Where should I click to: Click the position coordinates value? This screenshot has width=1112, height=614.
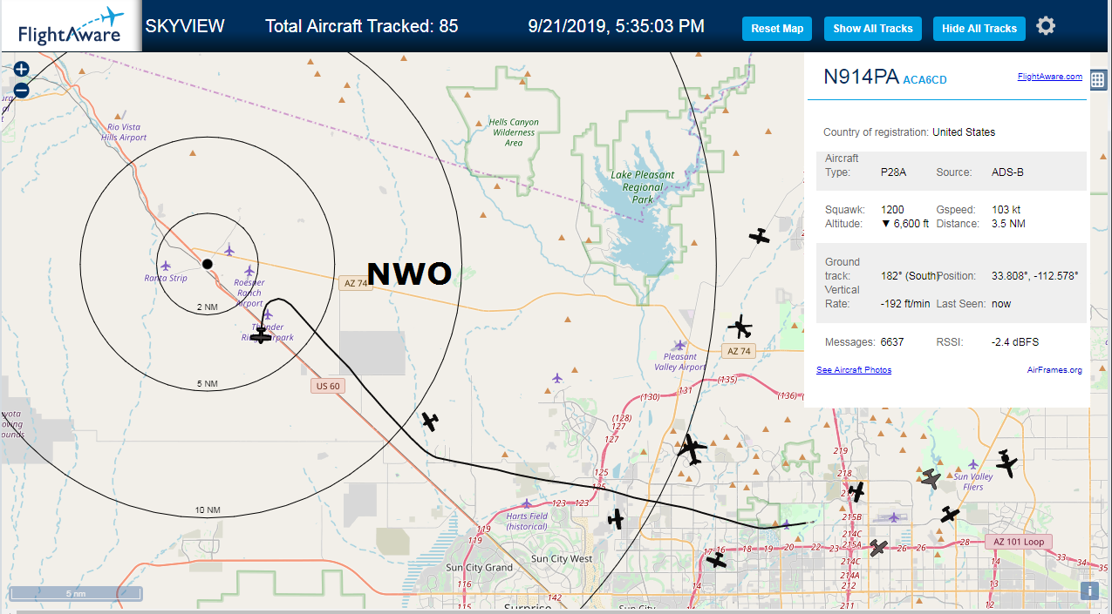click(1035, 276)
